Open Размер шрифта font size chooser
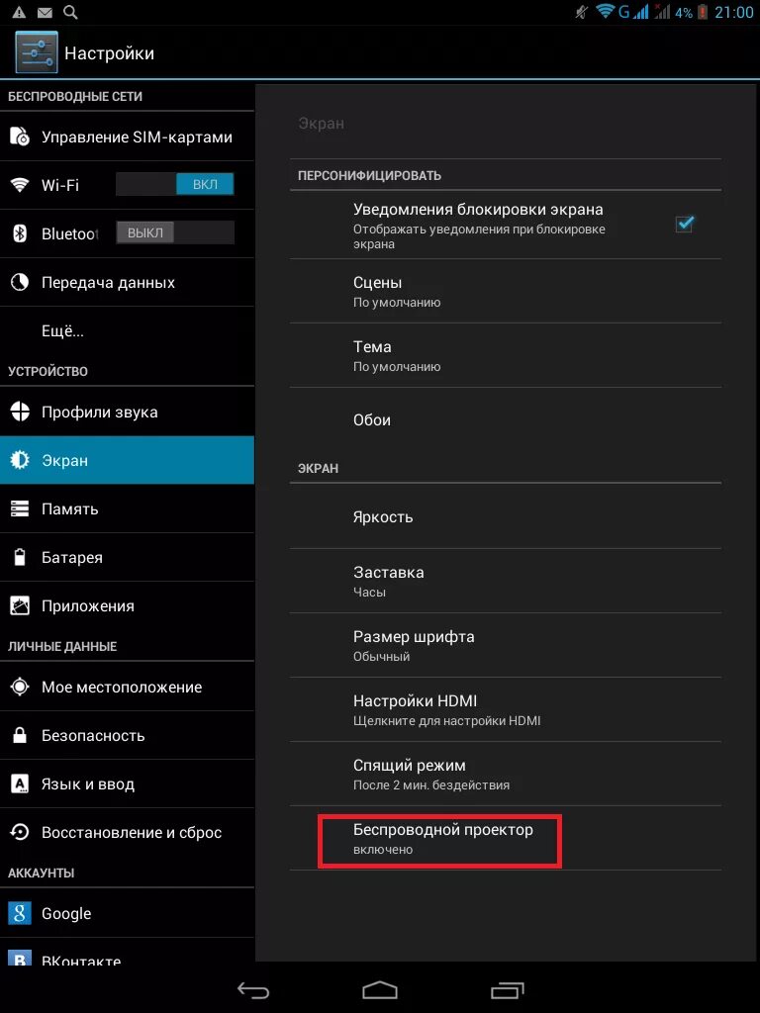This screenshot has width=760, height=1013. 506,645
